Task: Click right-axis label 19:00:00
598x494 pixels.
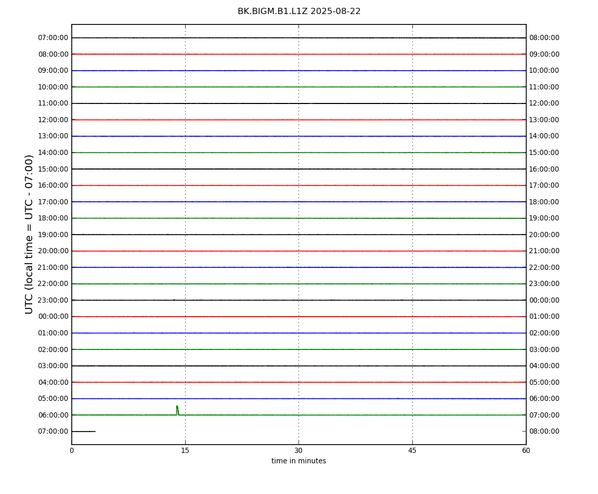Action: [x=544, y=218]
